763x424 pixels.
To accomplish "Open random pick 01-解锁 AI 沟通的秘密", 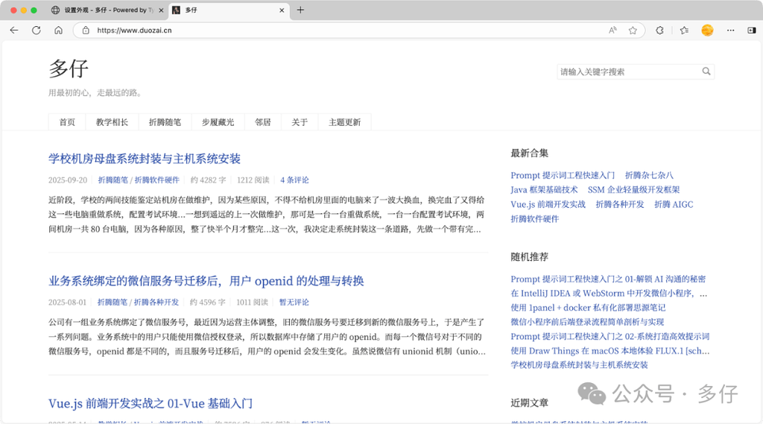I will [608, 279].
